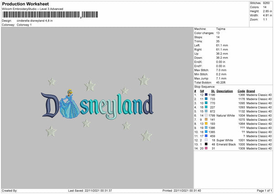Pick the teal swatch for thread code 1095
The height and width of the screenshot is (194, 274).
point(206,103)
